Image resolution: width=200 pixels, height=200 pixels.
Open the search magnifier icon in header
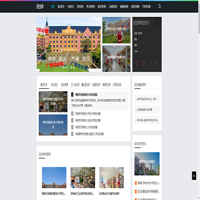(x=159, y=6)
